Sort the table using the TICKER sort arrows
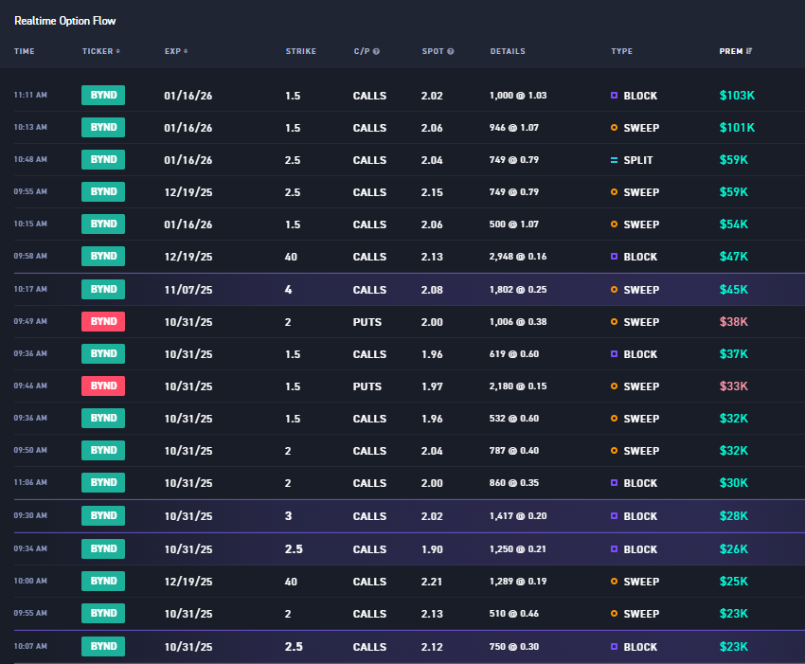The image size is (805, 664). (118, 51)
